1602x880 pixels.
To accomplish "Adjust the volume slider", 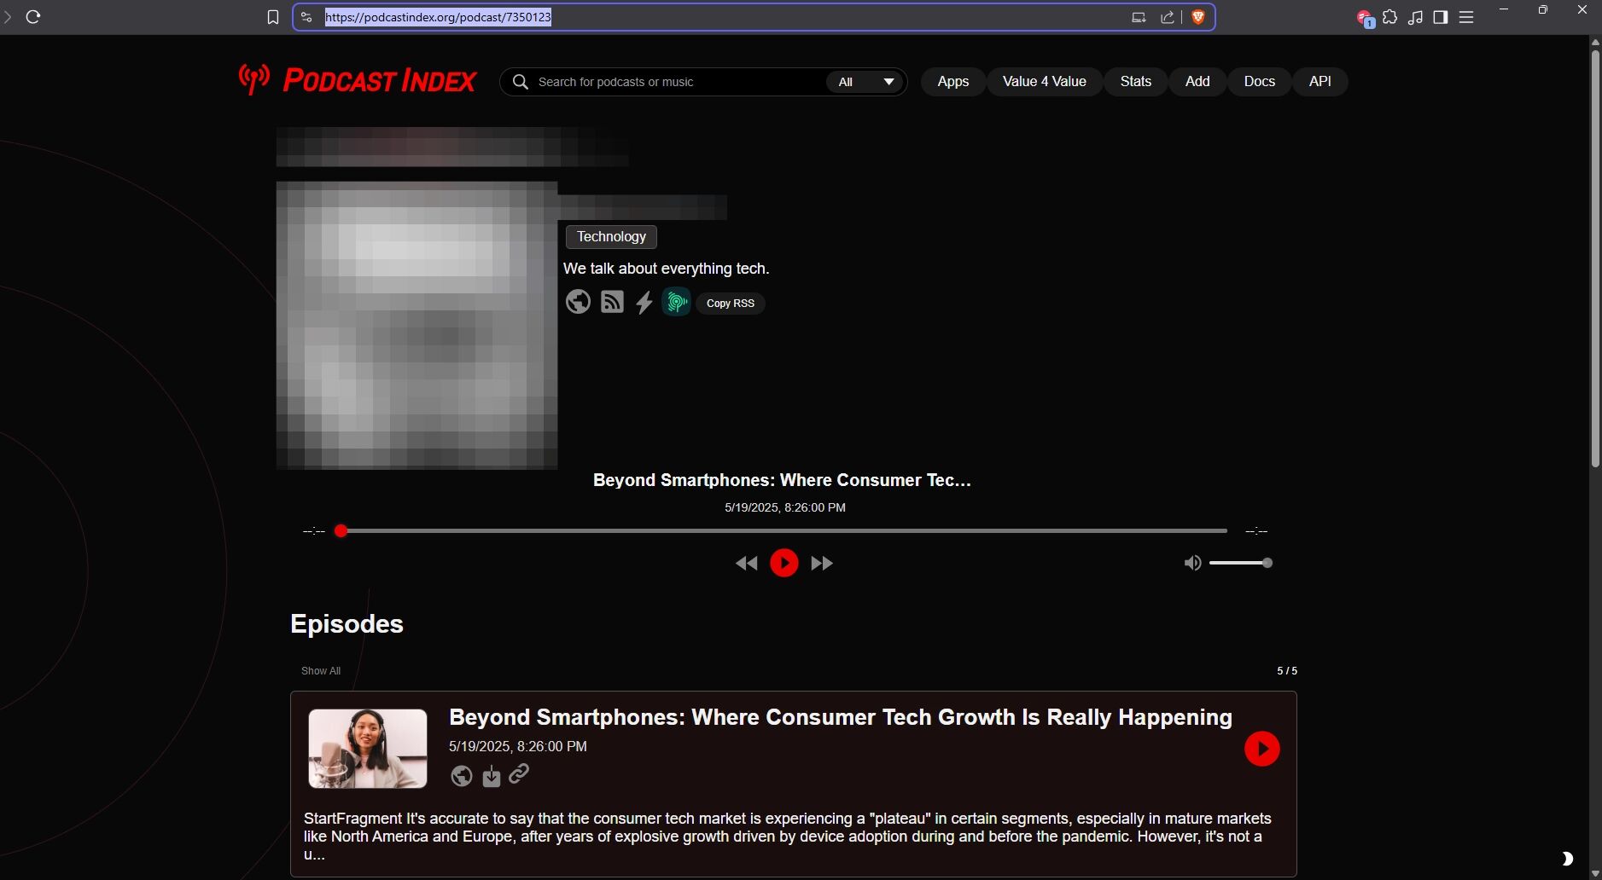I will 1241,563.
